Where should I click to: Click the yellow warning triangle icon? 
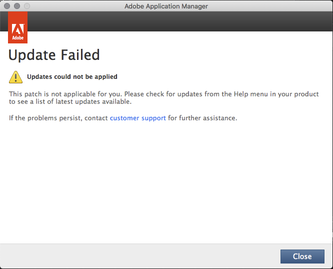pyautogui.click(x=15, y=77)
